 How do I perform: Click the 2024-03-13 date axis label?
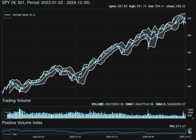click(112, 137)
